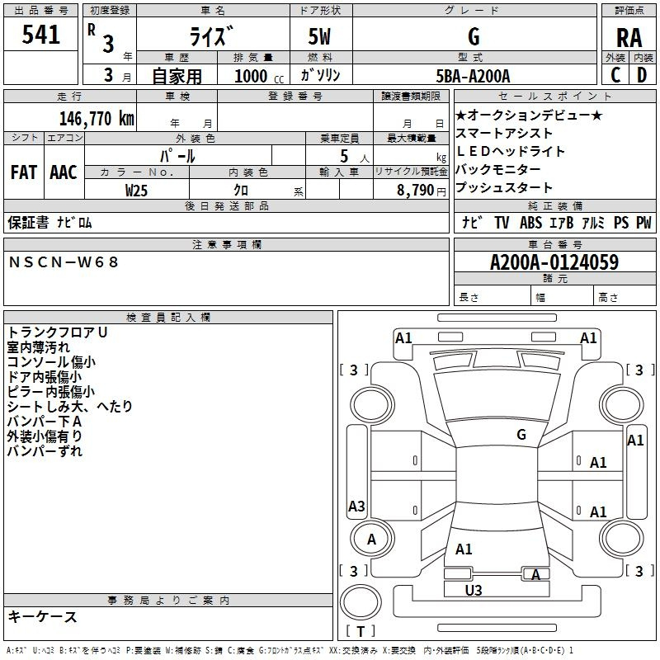The width and height of the screenshot is (660, 660).
Task: Select the G windshield mark on car diagram
Action: click(x=521, y=435)
